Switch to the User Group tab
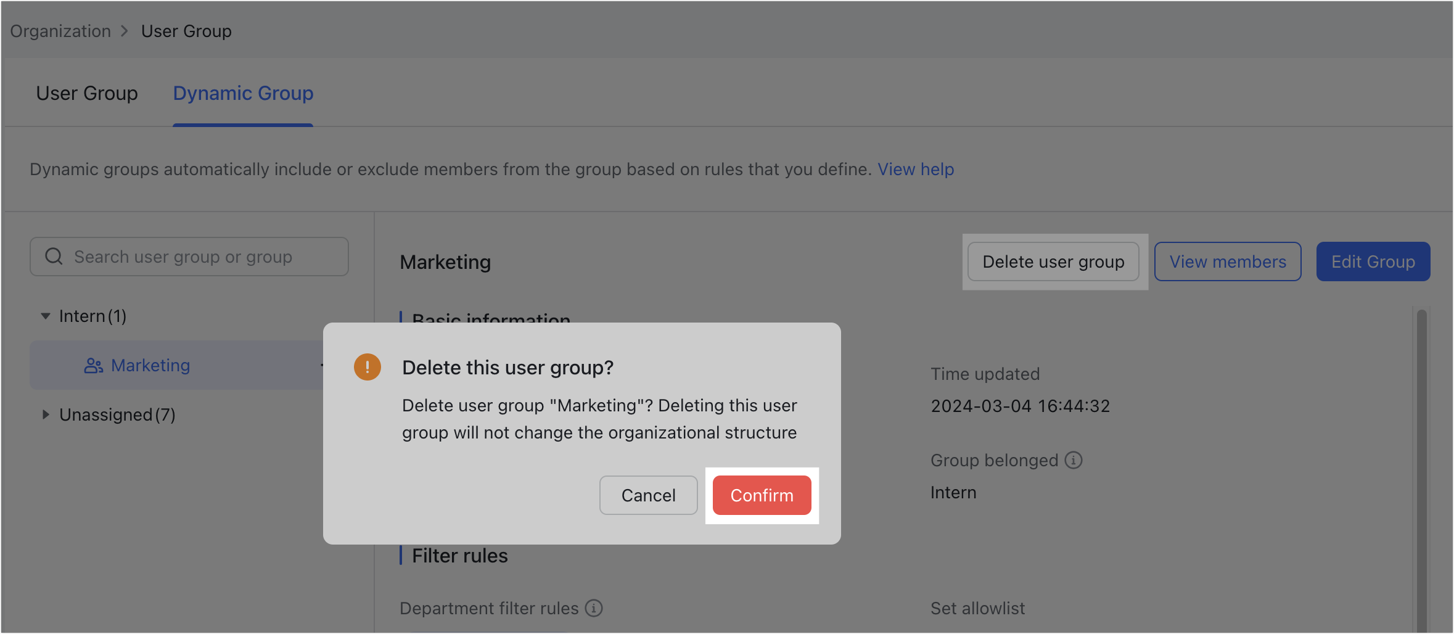This screenshot has height=634, width=1454. [x=86, y=93]
